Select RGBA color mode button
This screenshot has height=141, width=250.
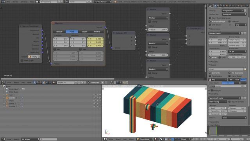[x=243, y=80]
